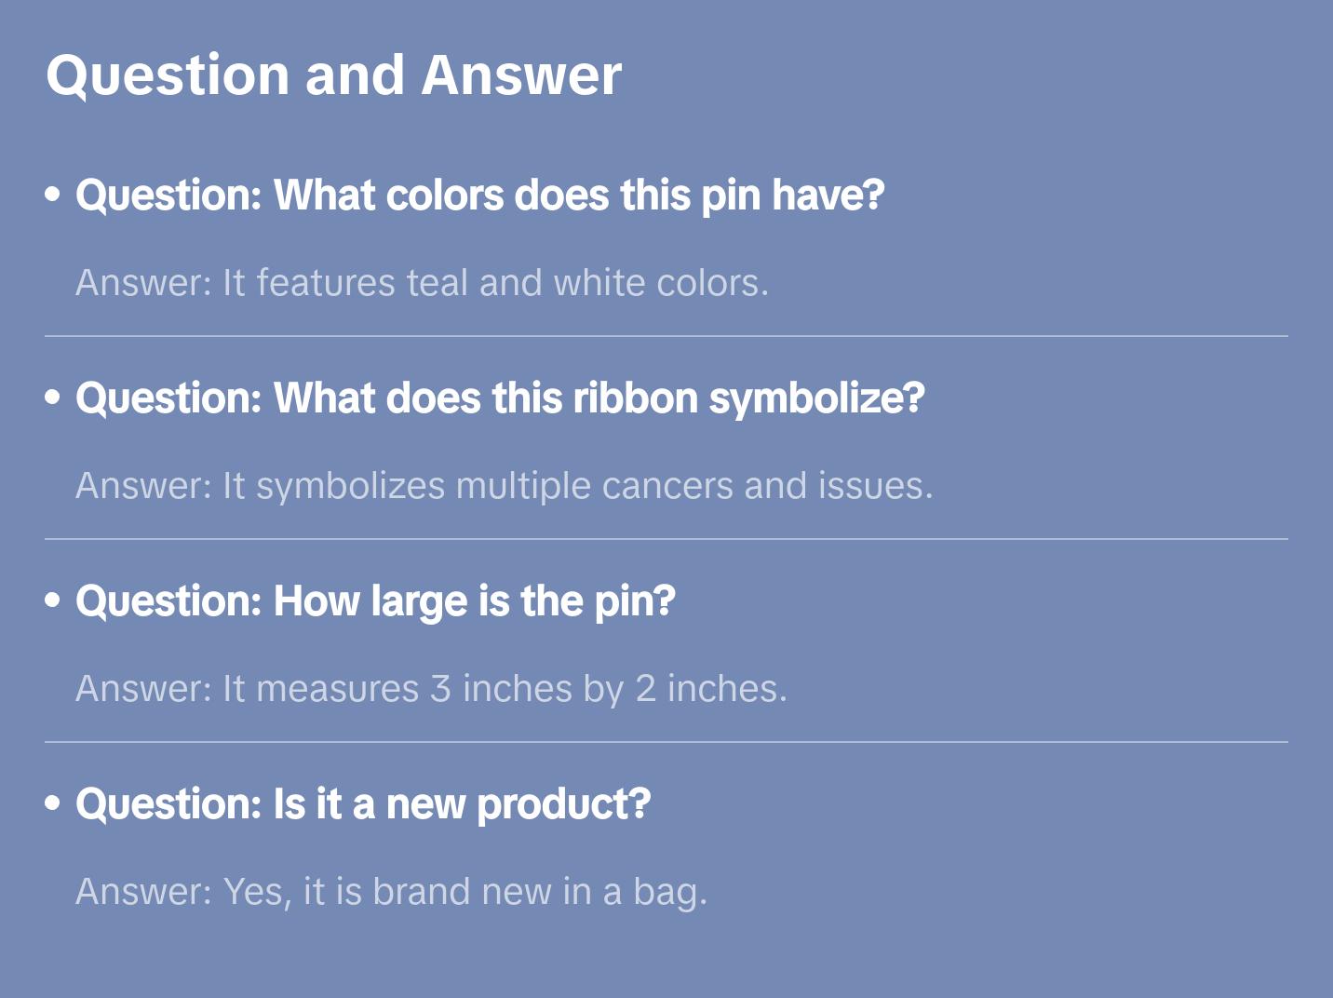Viewport: 1333px width, 998px height.
Task: Click bullet beside "Is it a new product?"
Action: [x=53, y=803]
